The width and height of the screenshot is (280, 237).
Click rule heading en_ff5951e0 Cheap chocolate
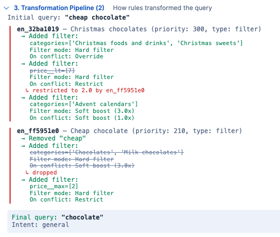coord(129,131)
